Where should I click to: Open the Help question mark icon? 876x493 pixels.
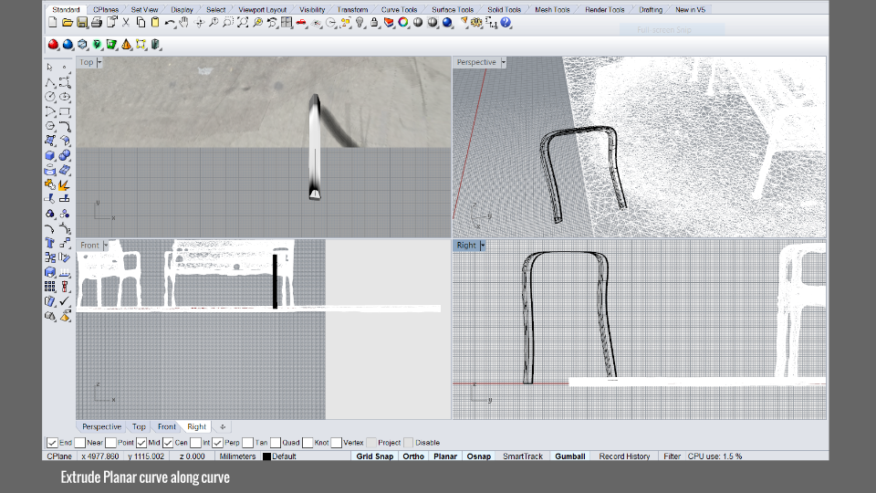(505, 22)
